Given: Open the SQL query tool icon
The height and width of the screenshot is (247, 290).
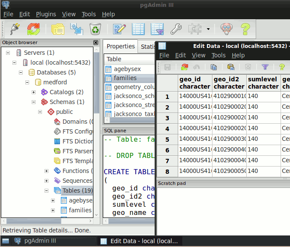Looking at the screenshot, I should click(x=120, y=29).
